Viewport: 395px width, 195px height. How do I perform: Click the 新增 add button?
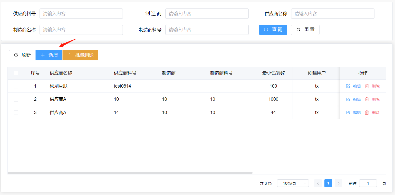[49, 55]
